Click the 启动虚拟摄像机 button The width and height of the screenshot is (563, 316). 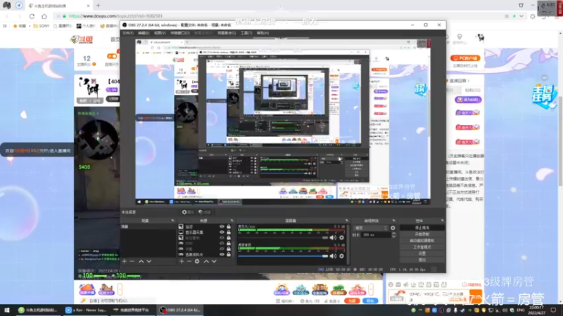[x=422, y=241]
